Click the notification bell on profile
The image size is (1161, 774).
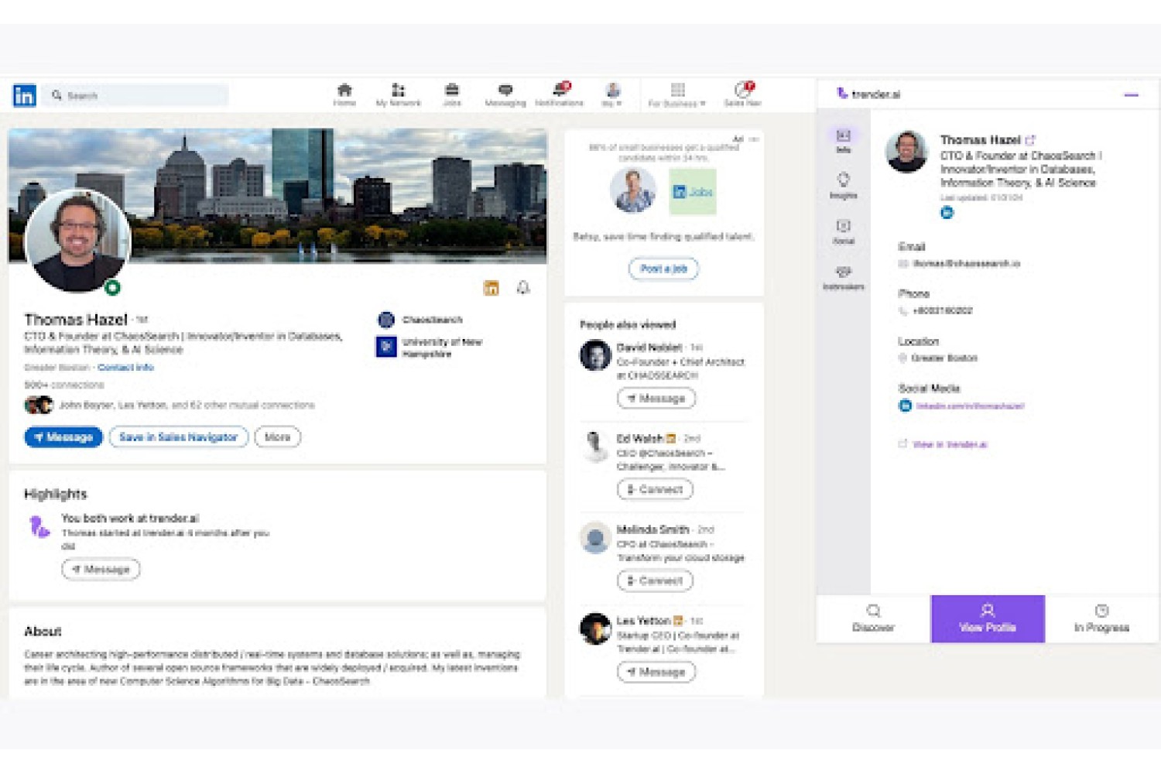(x=523, y=288)
